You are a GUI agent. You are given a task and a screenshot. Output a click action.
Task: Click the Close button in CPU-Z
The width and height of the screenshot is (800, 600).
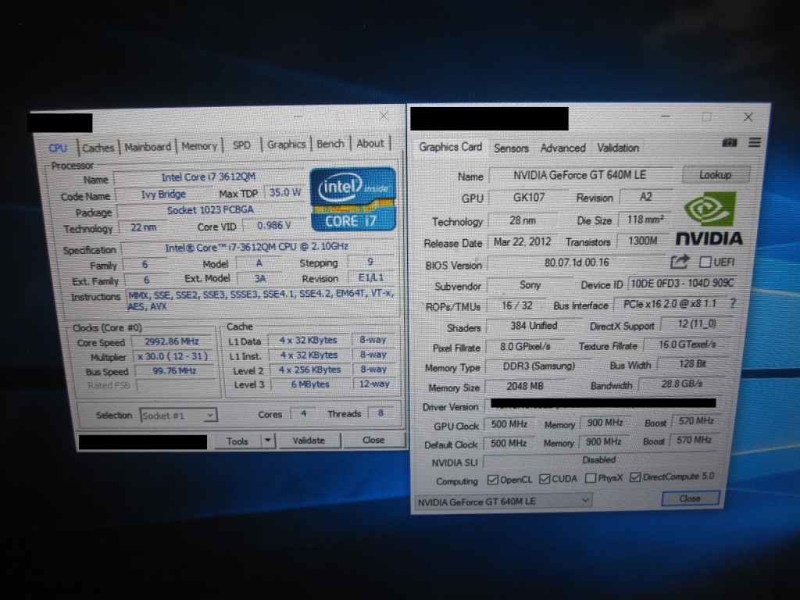(x=373, y=439)
